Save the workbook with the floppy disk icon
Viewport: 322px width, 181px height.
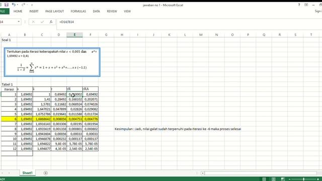tap(7, 5)
